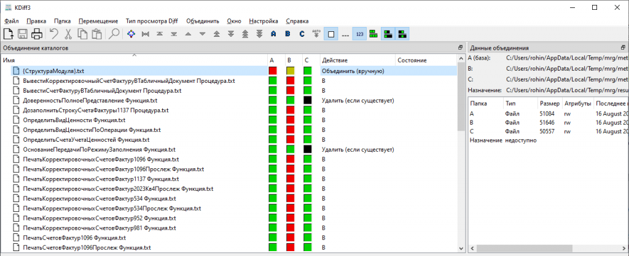
Task: Go to previous conflict double up arrow
Action: point(217,34)
